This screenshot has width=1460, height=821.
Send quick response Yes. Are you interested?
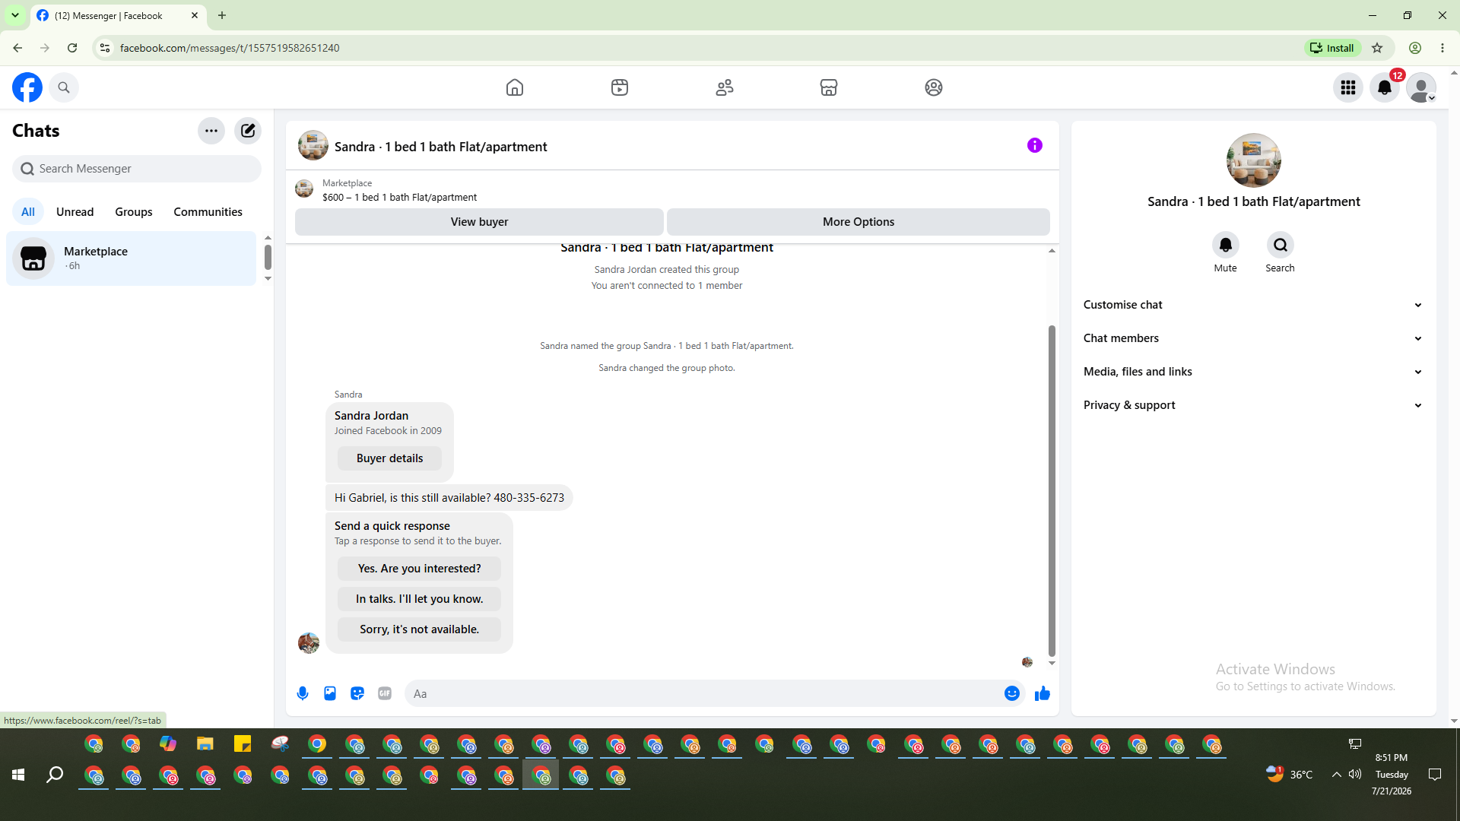tap(420, 569)
